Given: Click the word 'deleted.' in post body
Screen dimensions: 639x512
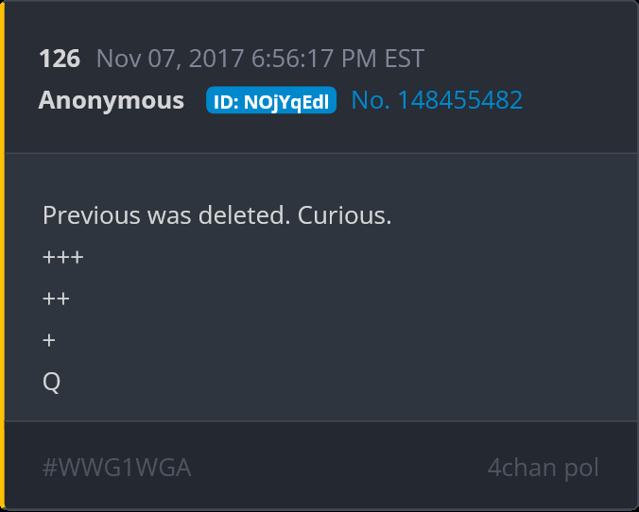Looking at the screenshot, I should [x=245, y=215].
